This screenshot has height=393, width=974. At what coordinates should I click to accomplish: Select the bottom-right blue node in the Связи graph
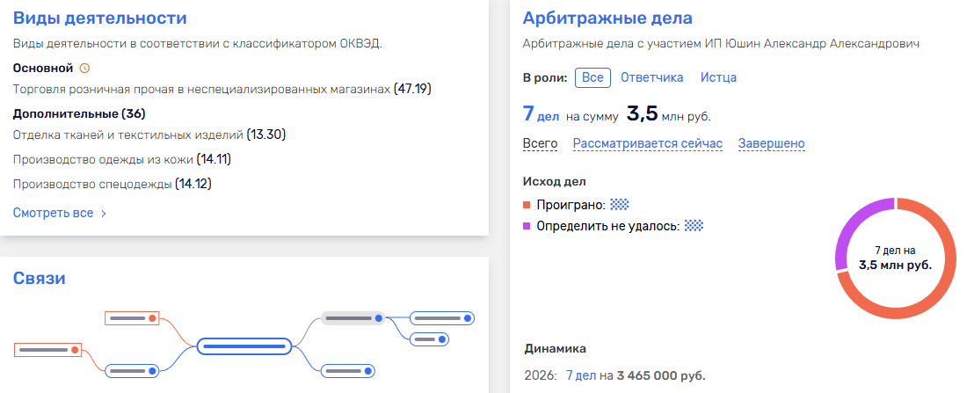point(353,370)
